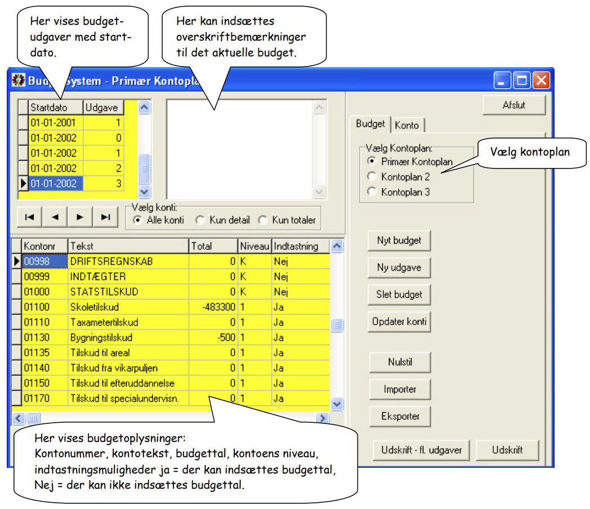This screenshot has height=509, width=590.
Task: Go to first budget record
Action: pos(29,217)
